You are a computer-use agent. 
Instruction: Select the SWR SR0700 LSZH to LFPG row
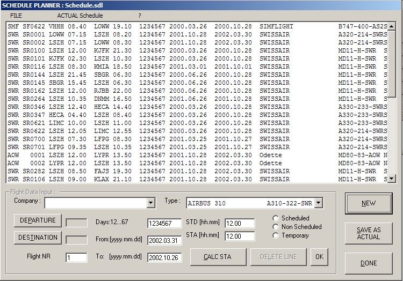pyautogui.click(x=197, y=139)
